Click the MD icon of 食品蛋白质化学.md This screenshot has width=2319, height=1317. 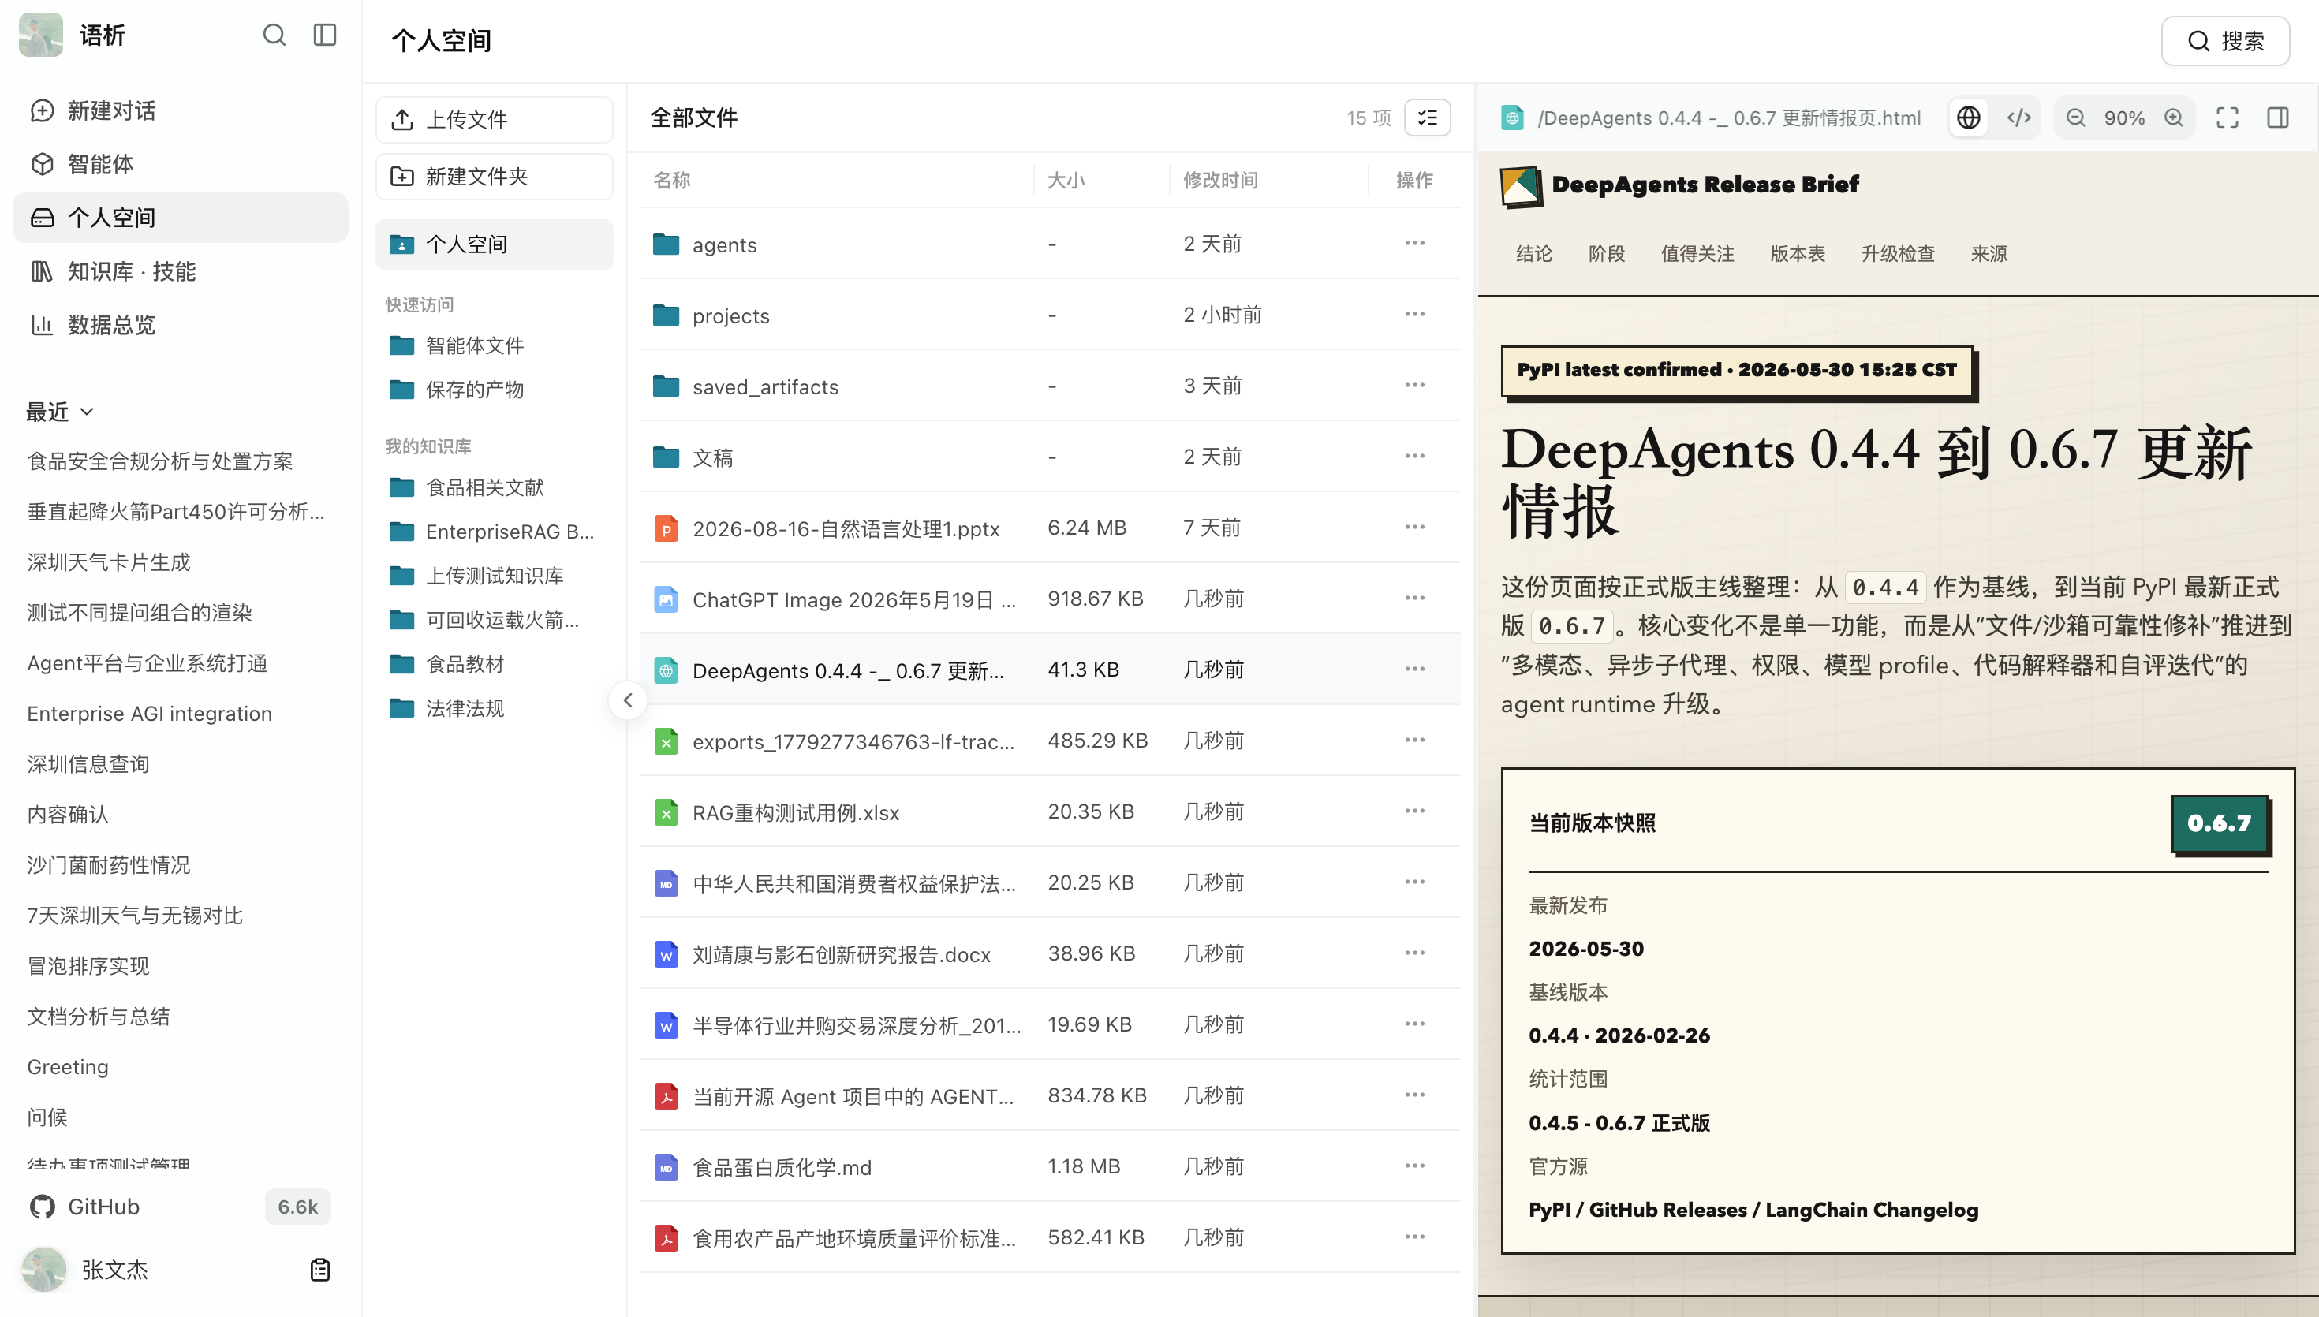point(667,1167)
